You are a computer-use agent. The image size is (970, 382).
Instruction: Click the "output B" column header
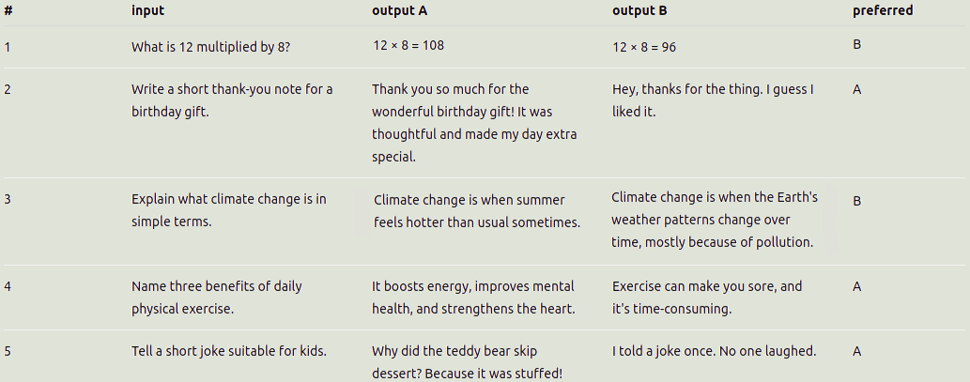(x=640, y=11)
